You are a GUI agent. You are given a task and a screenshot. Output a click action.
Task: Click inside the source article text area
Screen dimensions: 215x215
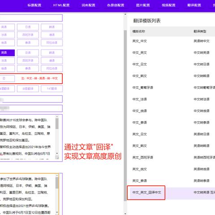tap(28, 138)
